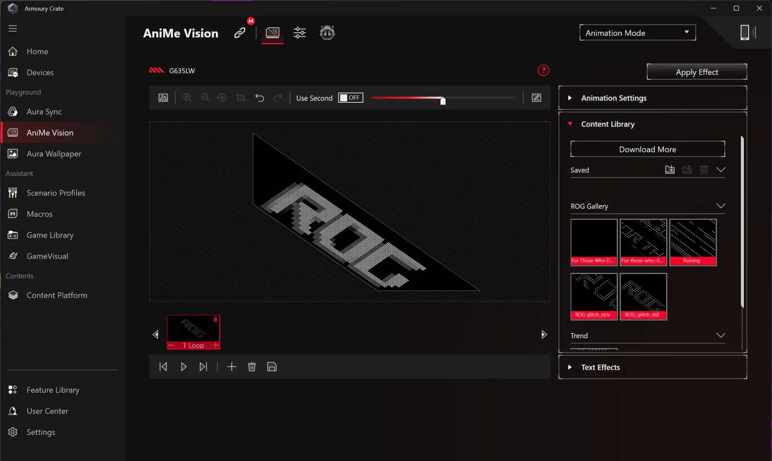
Task: Select the crop tool icon
Action: (241, 98)
